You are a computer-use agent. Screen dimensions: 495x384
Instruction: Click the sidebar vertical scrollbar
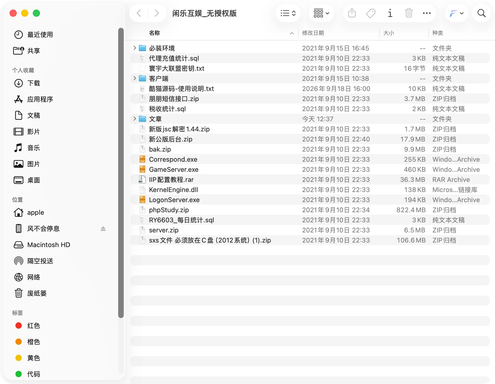(121, 173)
